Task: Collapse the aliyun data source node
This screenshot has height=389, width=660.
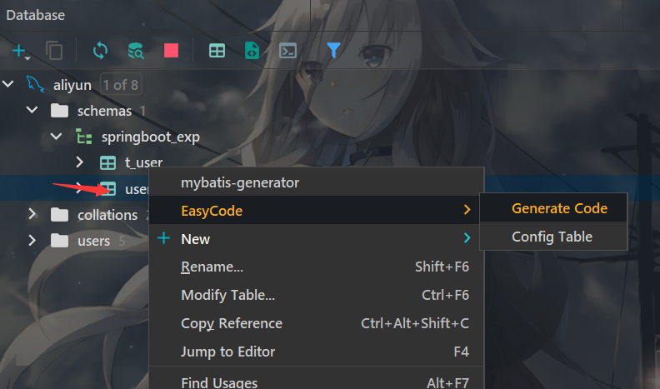Action: [8, 84]
